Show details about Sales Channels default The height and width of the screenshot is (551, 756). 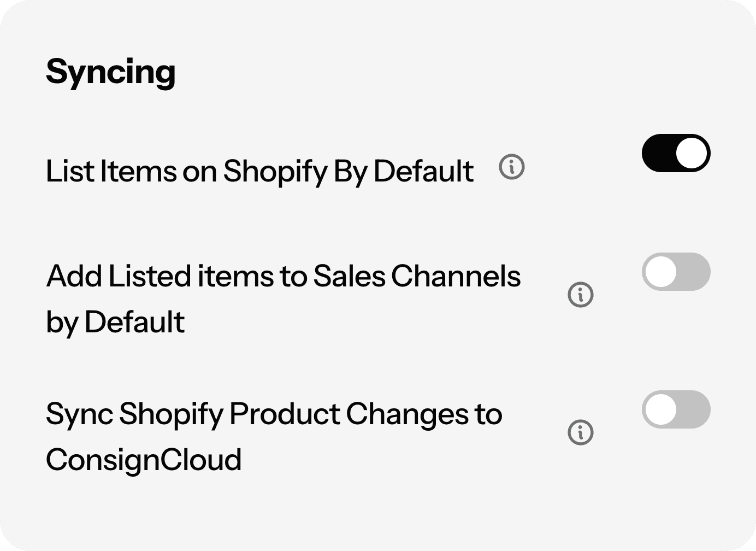[581, 295]
